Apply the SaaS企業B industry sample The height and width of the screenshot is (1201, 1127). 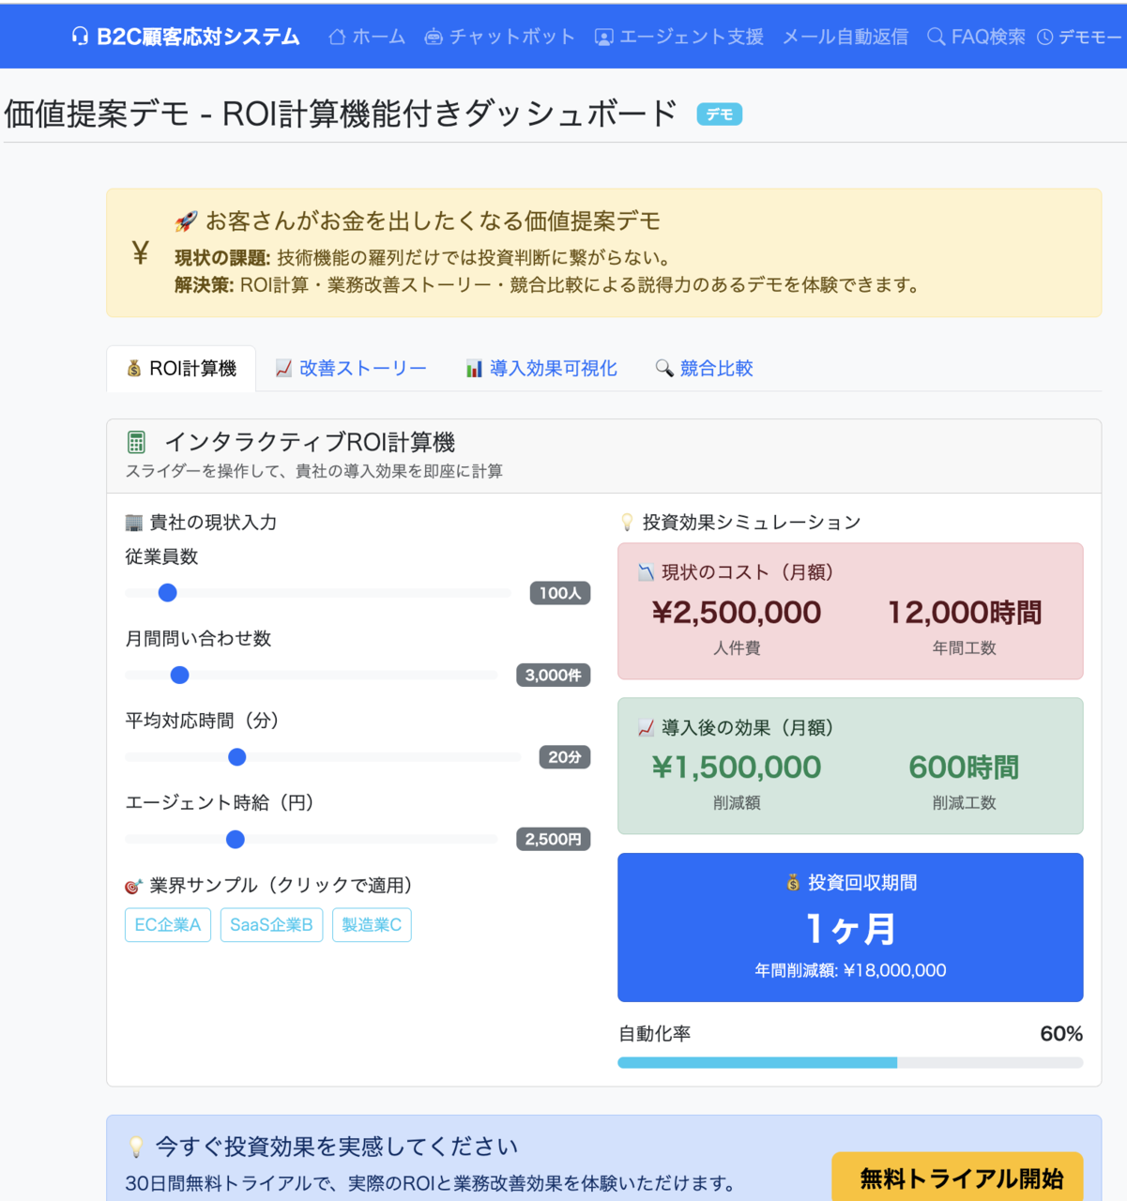tap(271, 924)
